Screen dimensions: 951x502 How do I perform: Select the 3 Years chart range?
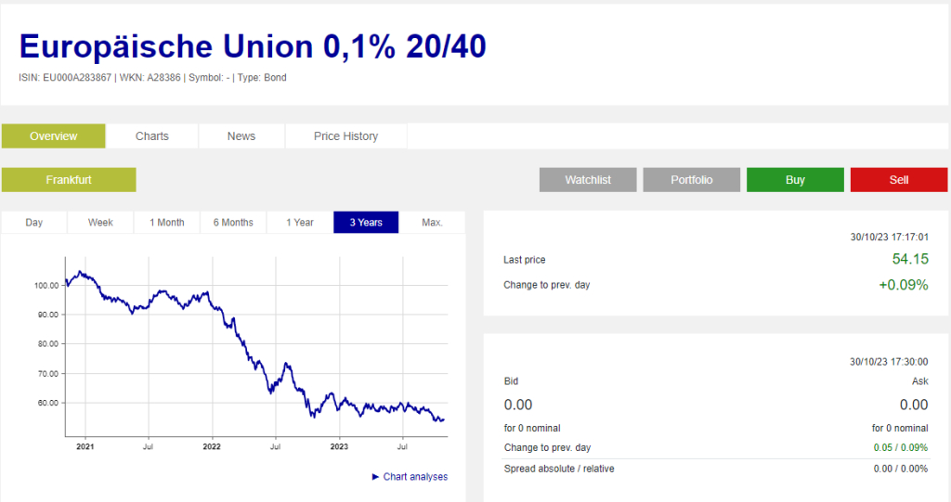(366, 223)
